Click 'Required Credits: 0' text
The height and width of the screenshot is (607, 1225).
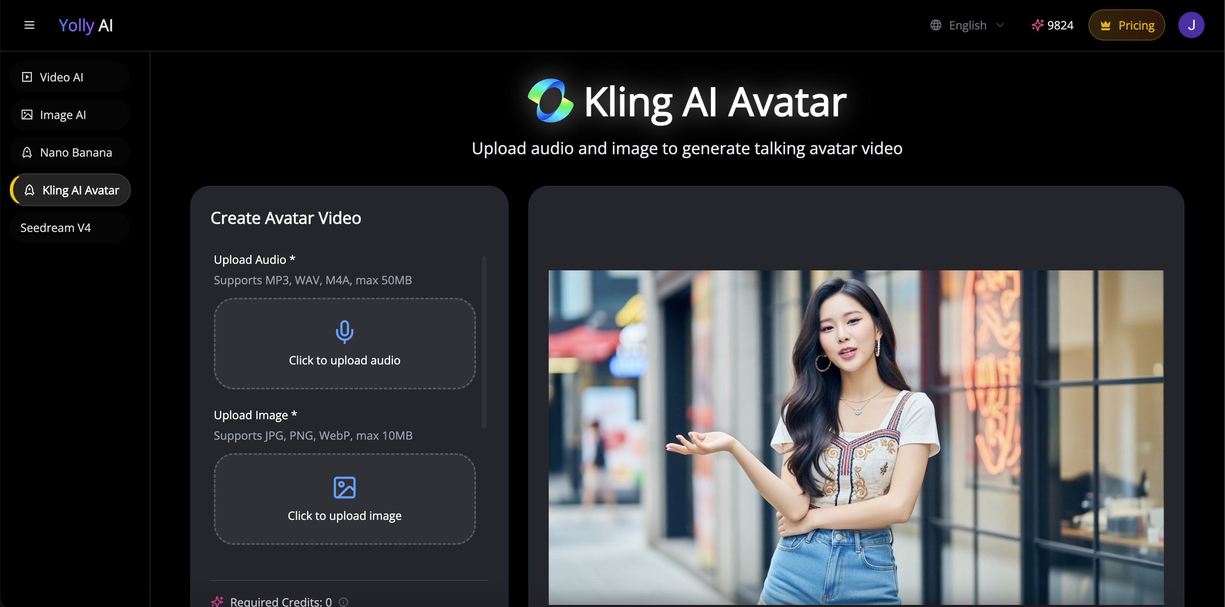[280, 601]
